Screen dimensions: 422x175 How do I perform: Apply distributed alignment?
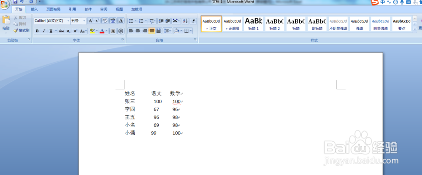tap(159, 31)
